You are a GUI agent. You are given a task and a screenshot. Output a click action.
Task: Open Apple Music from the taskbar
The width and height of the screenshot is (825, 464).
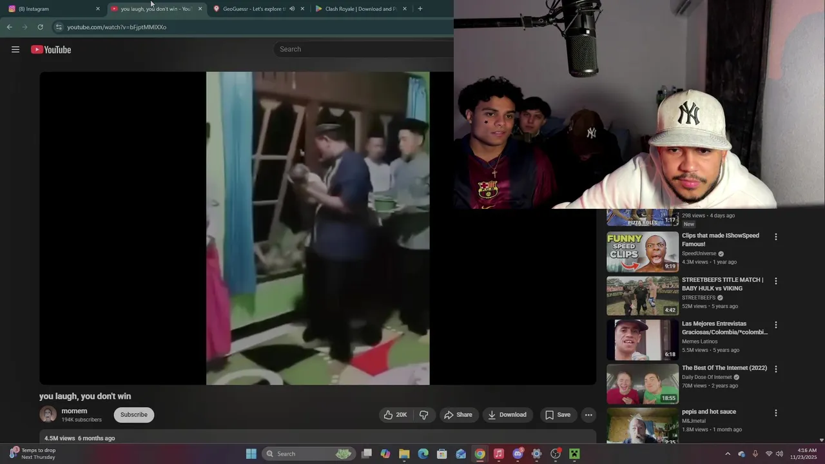[498, 454]
